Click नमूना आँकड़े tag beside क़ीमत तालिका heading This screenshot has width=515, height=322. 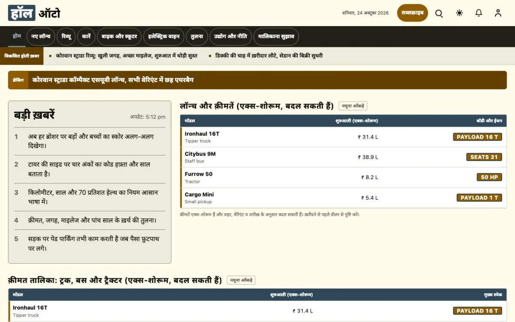click(x=241, y=280)
